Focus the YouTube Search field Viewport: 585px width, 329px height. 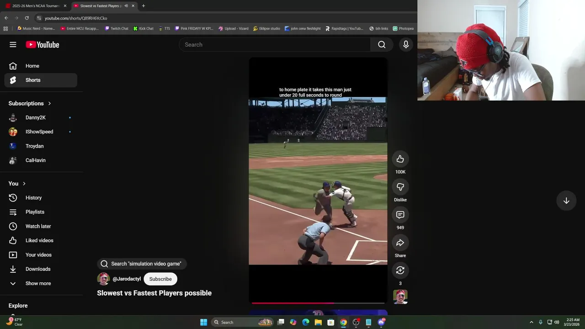[274, 44]
